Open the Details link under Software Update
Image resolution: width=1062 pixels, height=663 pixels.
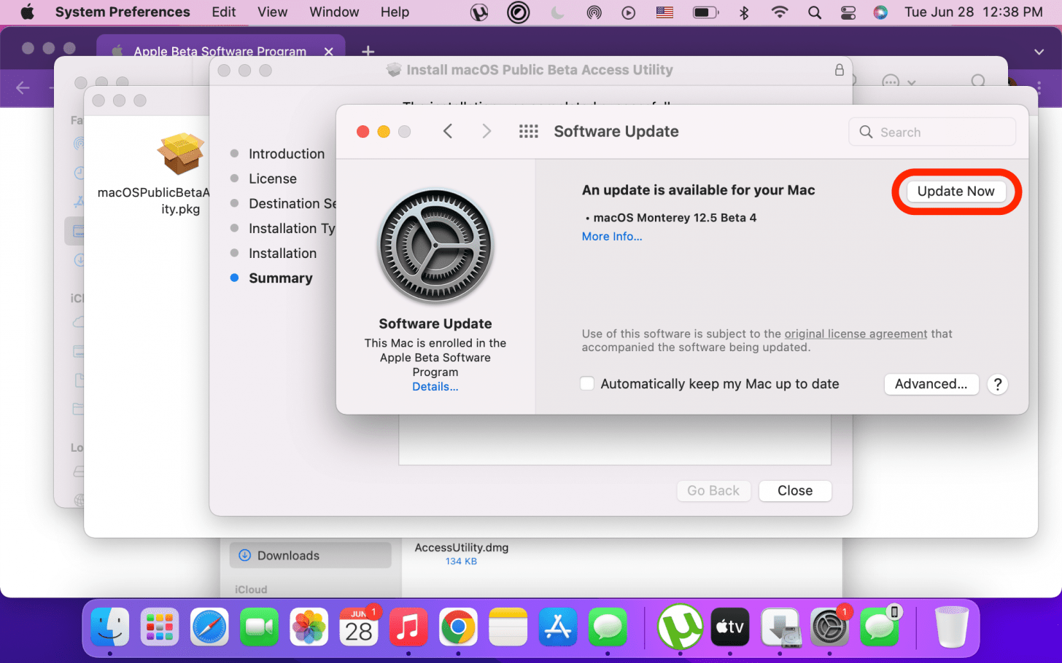point(435,387)
